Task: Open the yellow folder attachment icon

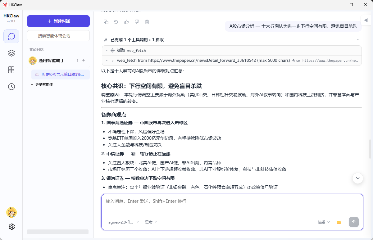Action: (339, 222)
